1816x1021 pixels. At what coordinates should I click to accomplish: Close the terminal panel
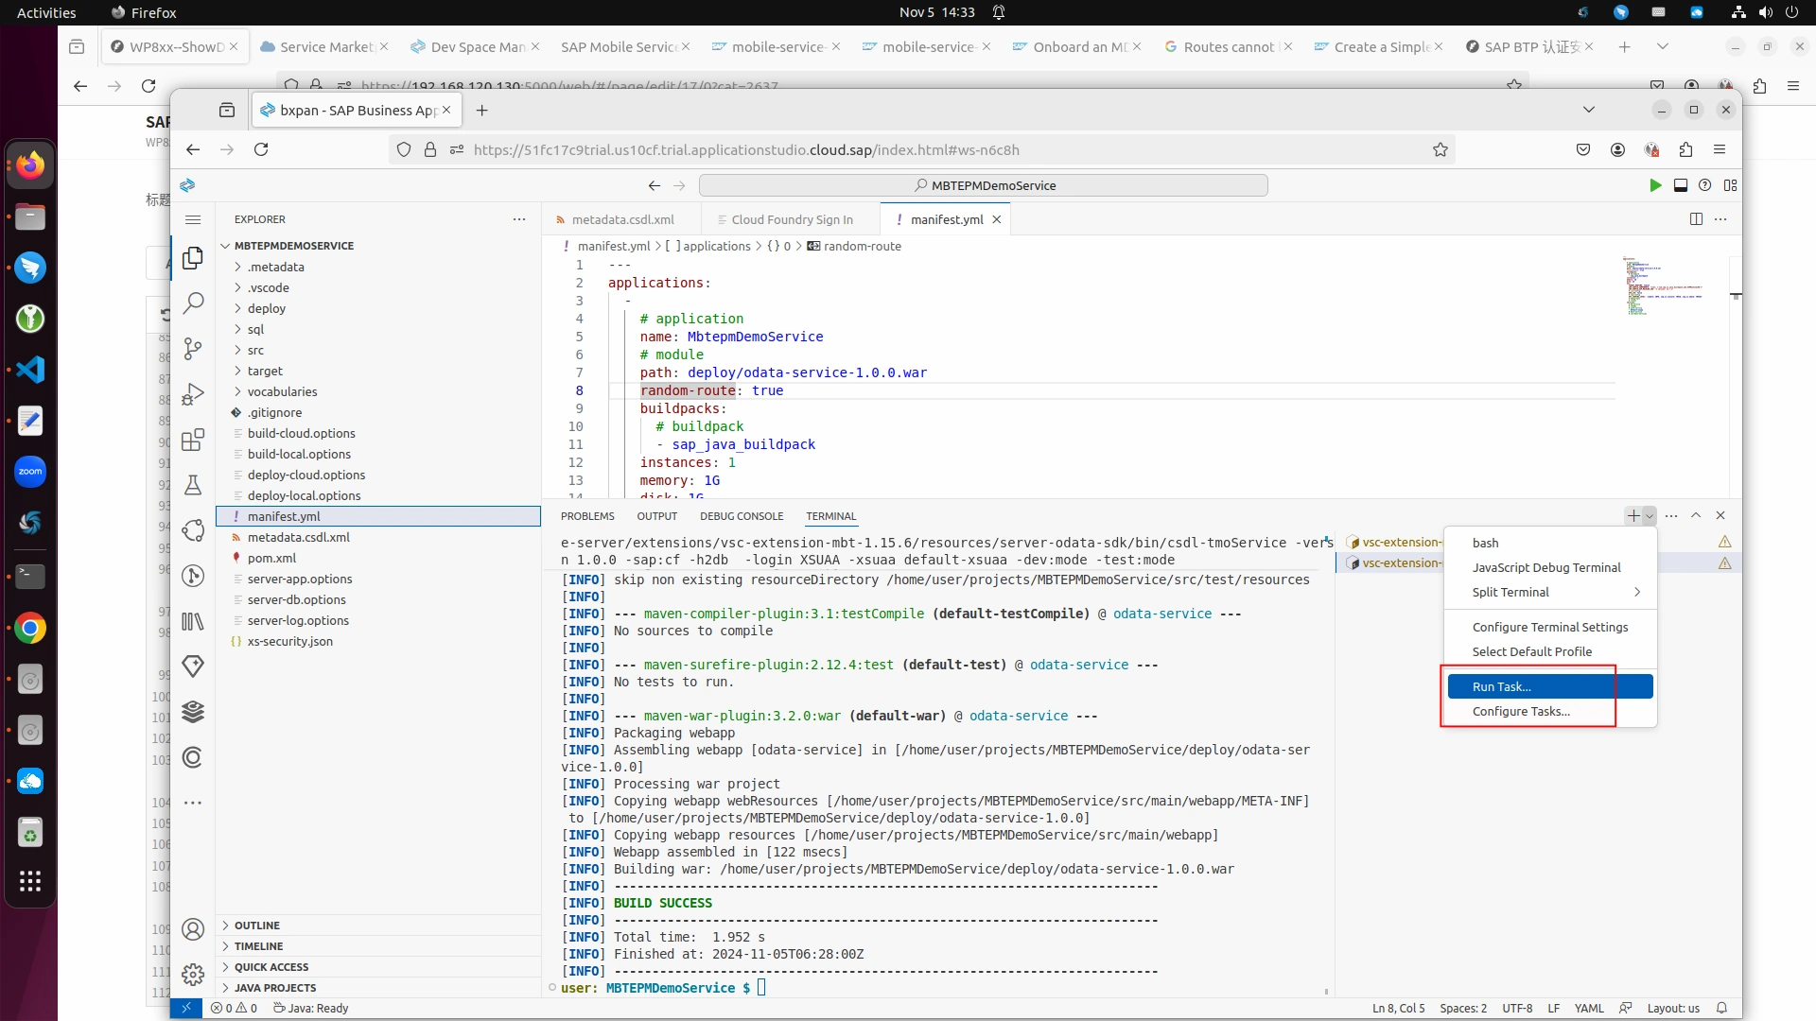click(1720, 515)
